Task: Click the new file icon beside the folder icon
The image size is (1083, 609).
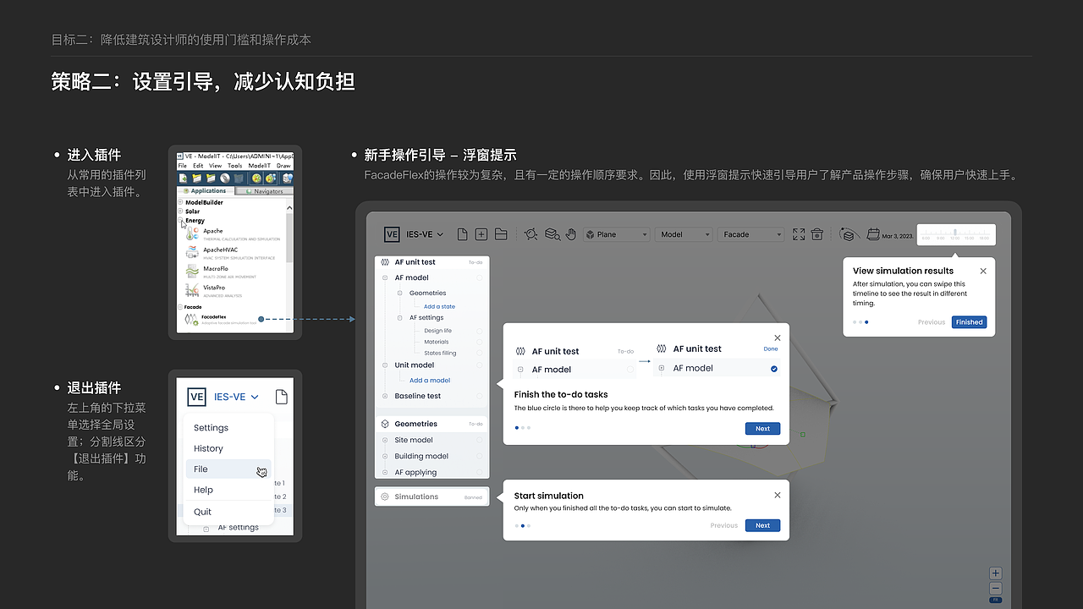Action: (462, 234)
